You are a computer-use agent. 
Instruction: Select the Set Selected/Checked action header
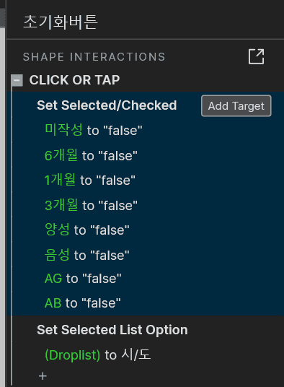pos(107,105)
